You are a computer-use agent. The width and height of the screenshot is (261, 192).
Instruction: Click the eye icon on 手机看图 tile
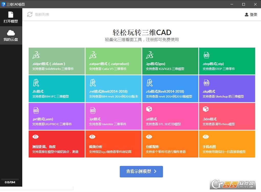tap(206, 137)
